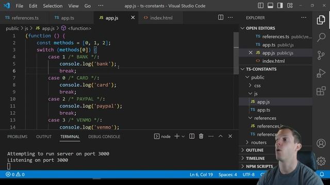Split the editor to the right
This screenshot has height=185, width=330.
coord(221,17)
